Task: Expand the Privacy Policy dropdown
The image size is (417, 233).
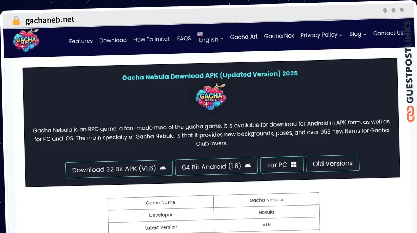Action: coord(319,35)
